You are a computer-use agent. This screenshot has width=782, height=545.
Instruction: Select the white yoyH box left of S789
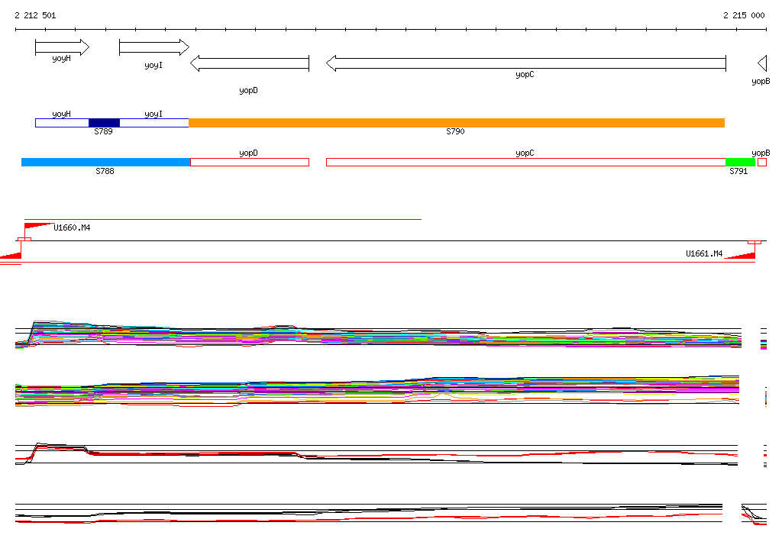point(62,123)
